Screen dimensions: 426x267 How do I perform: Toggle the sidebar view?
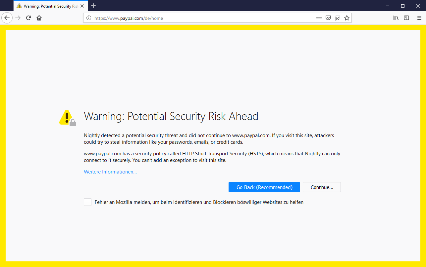[406, 18]
